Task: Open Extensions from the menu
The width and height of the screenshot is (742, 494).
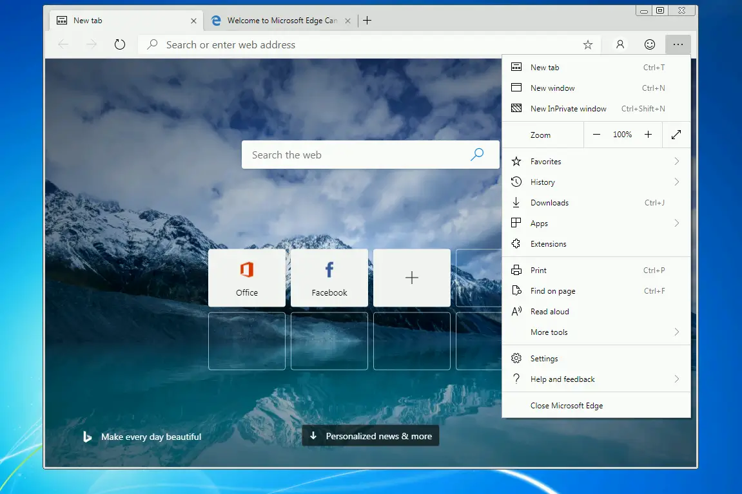Action: (x=596, y=244)
